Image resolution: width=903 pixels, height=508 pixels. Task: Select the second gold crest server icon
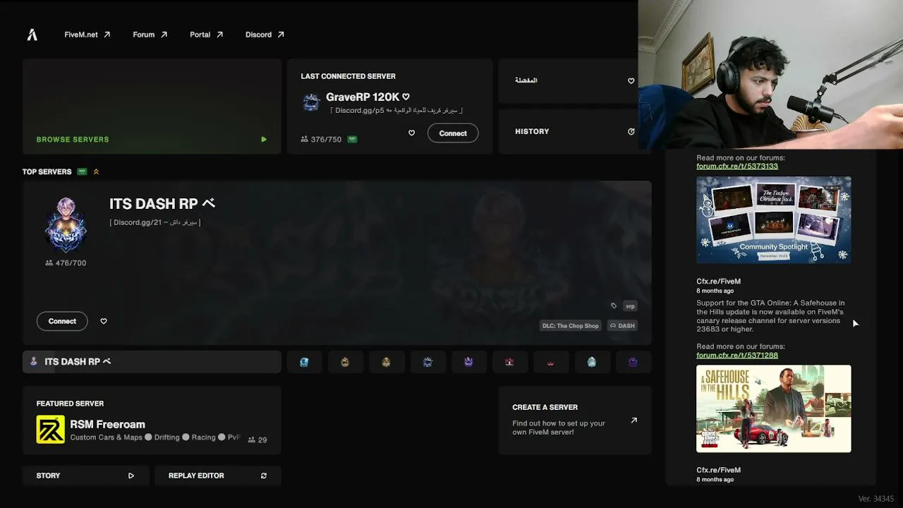386,362
